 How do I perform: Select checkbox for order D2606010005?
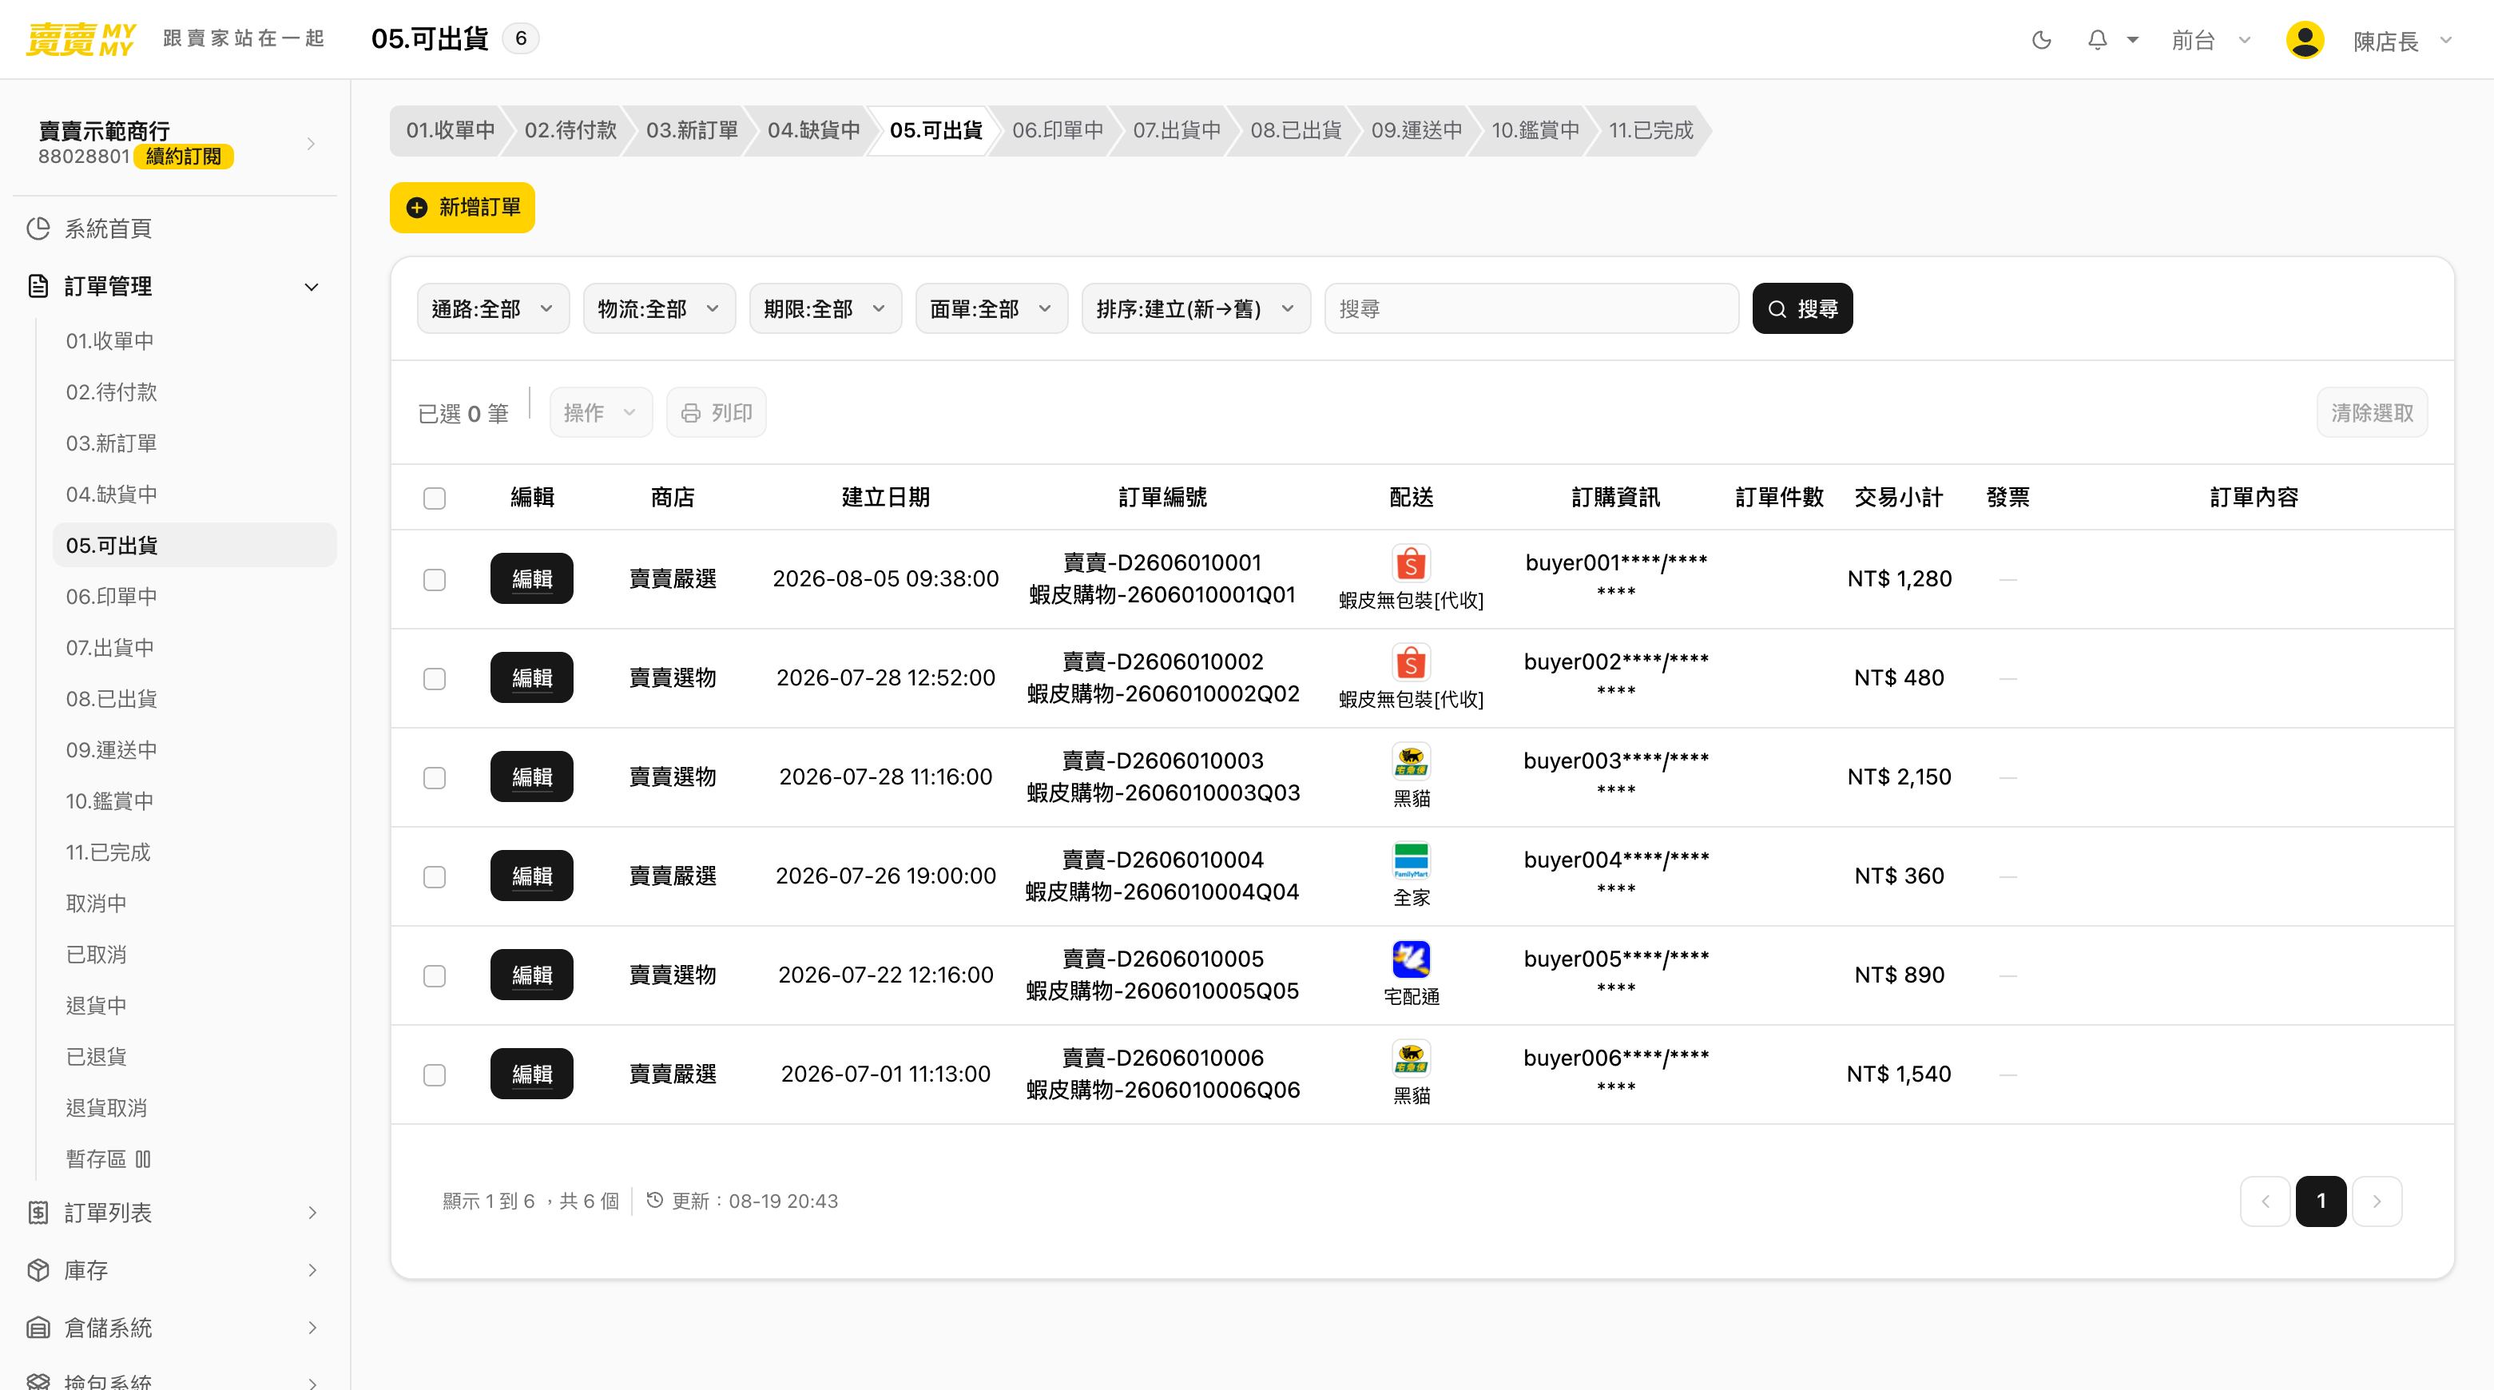pyautogui.click(x=435, y=975)
